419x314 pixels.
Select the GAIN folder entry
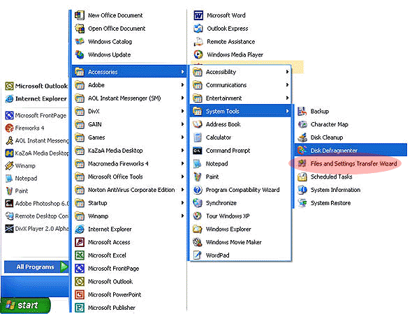[129, 124]
